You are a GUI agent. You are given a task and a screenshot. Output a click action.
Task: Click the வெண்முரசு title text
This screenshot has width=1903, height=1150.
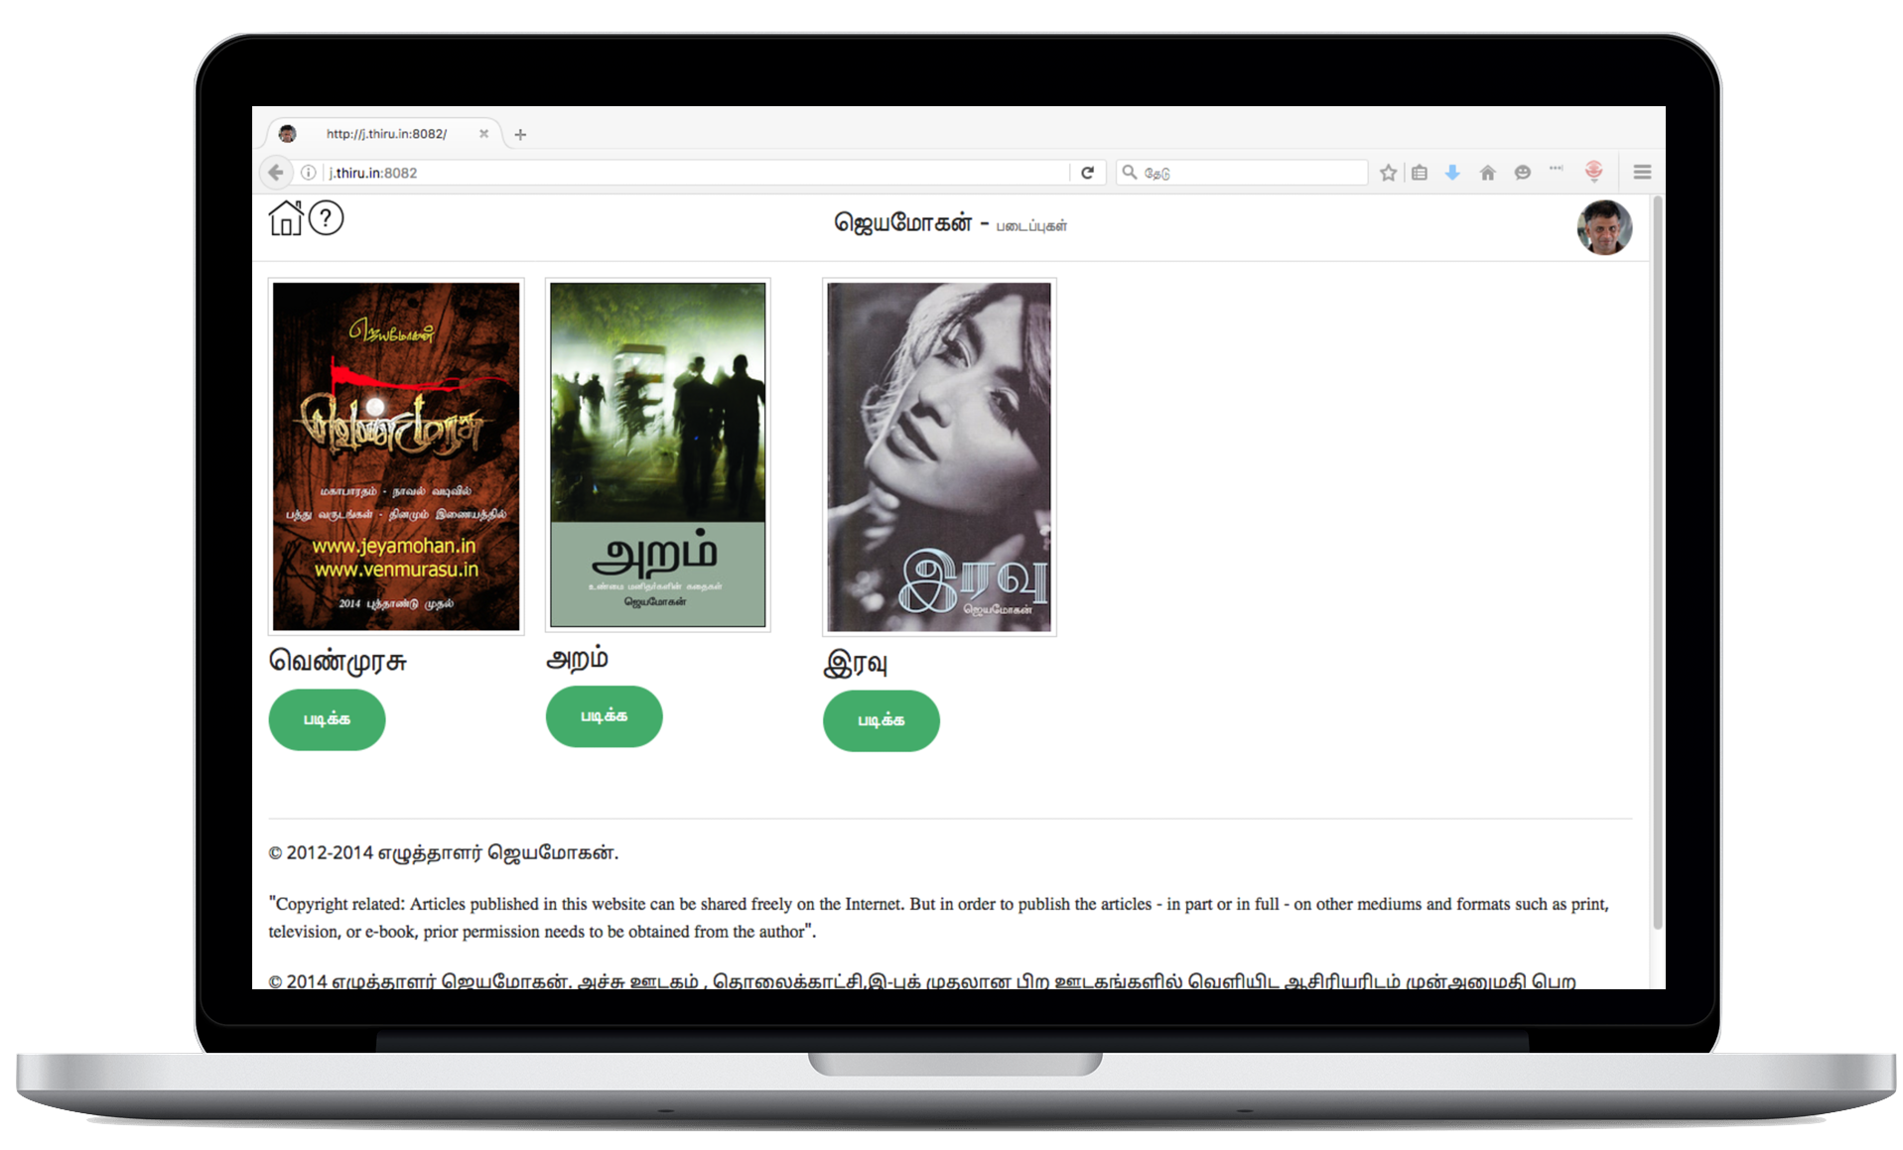point(338,662)
